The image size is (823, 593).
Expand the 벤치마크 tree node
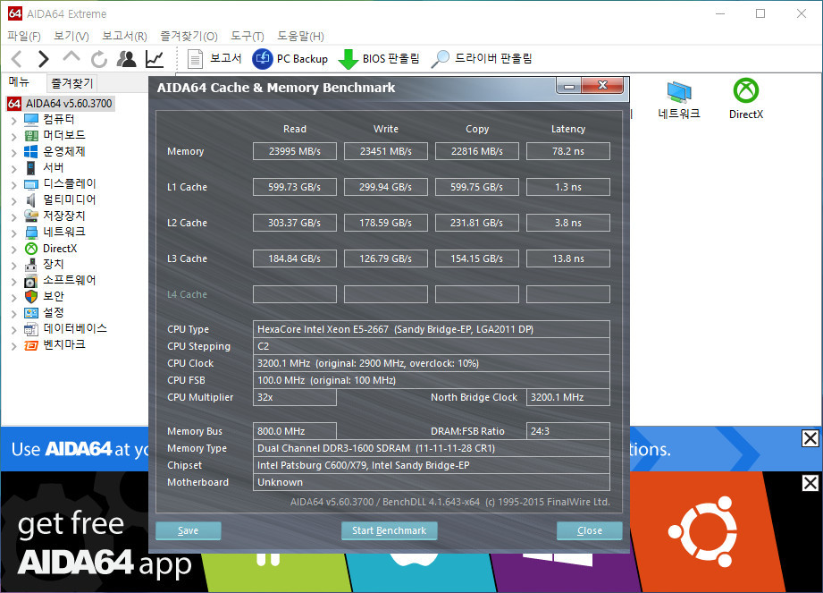coord(14,346)
